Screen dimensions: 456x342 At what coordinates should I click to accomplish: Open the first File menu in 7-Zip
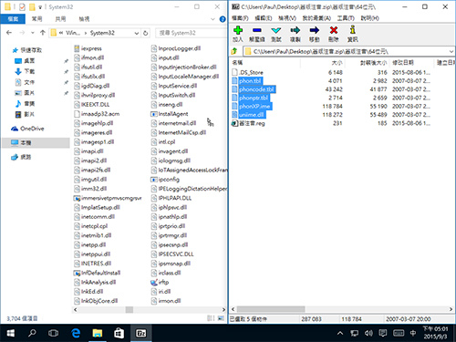[240, 18]
